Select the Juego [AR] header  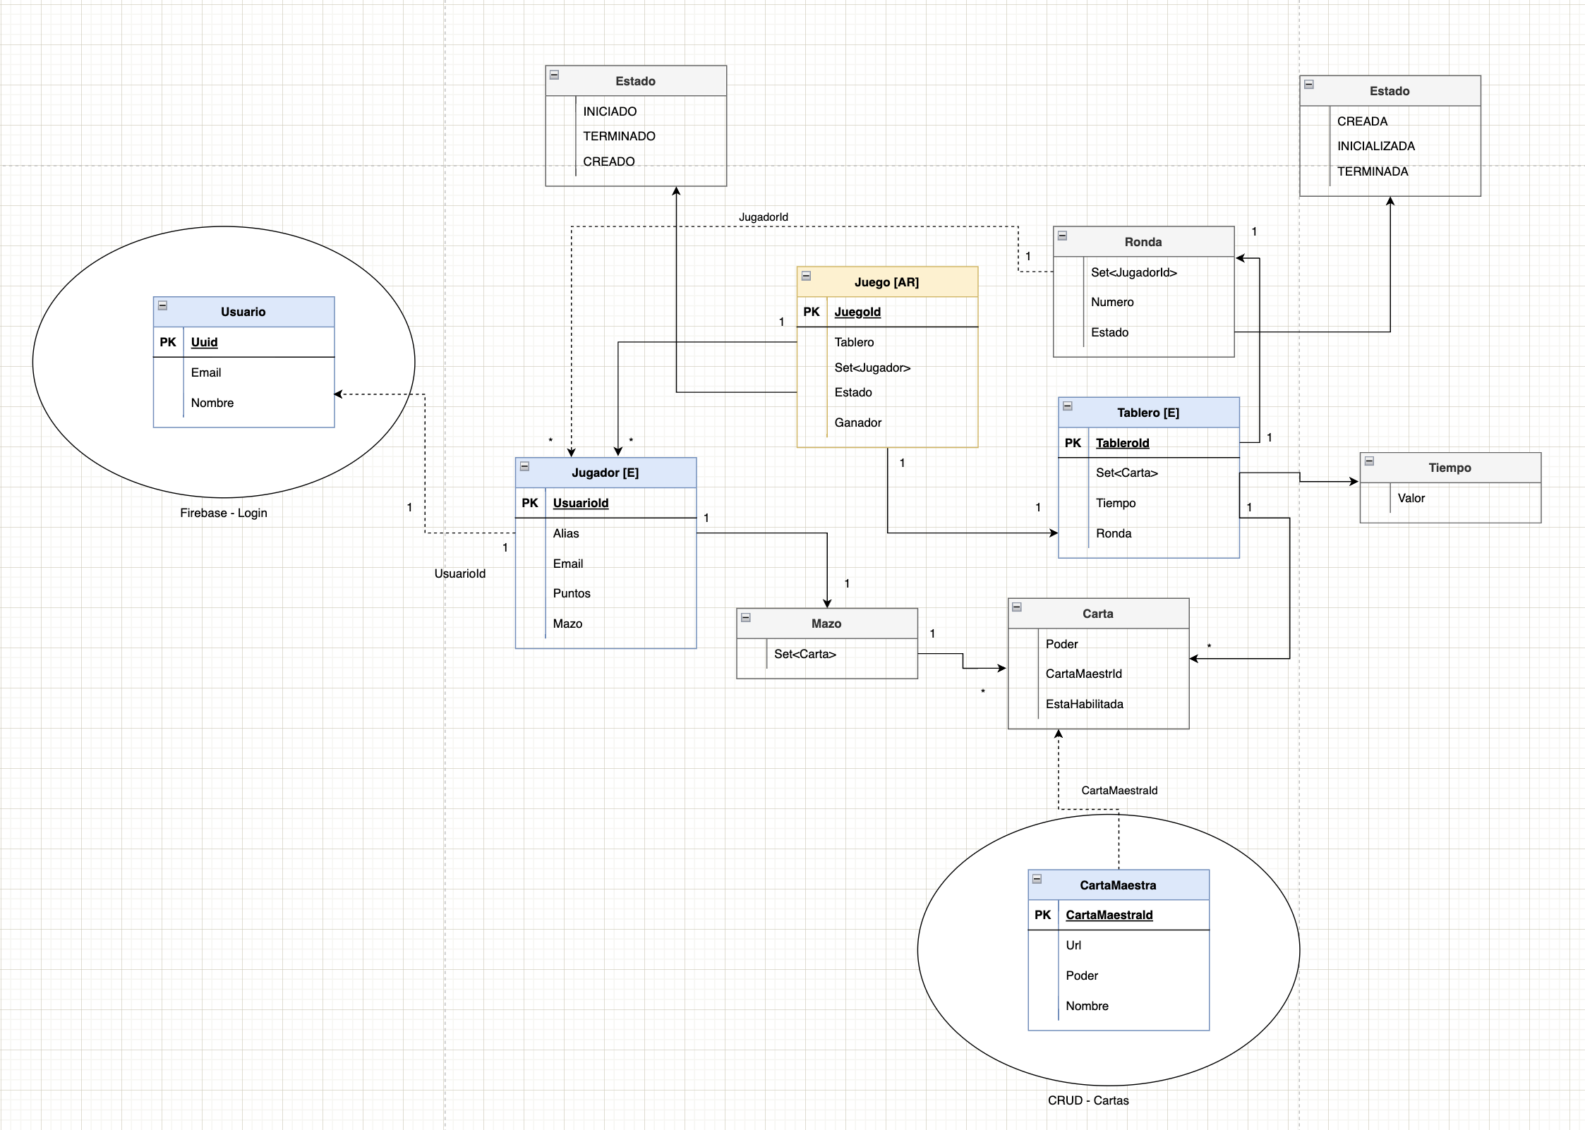click(x=886, y=282)
